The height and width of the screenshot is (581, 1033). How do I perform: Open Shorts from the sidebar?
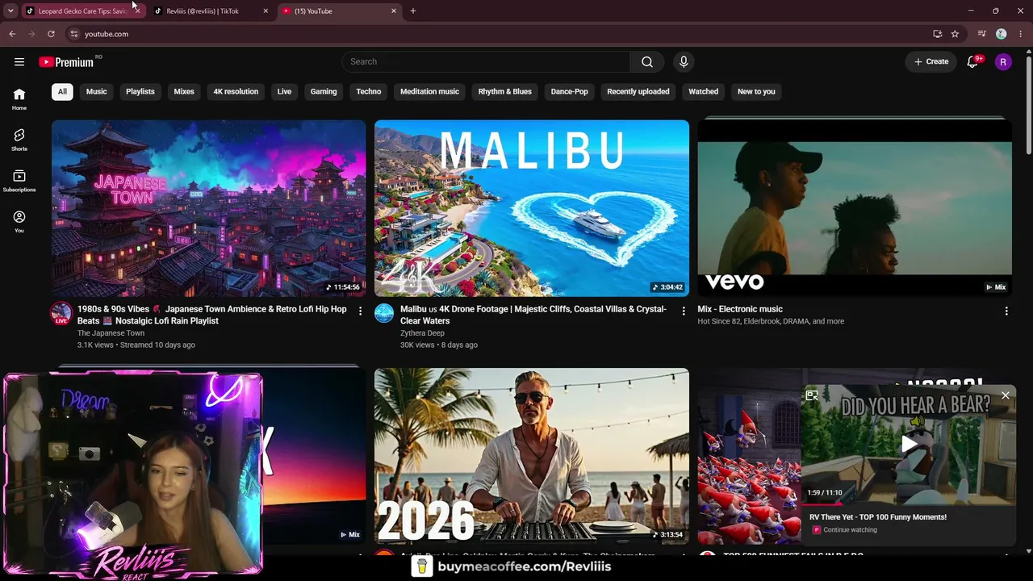(x=19, y=140)
